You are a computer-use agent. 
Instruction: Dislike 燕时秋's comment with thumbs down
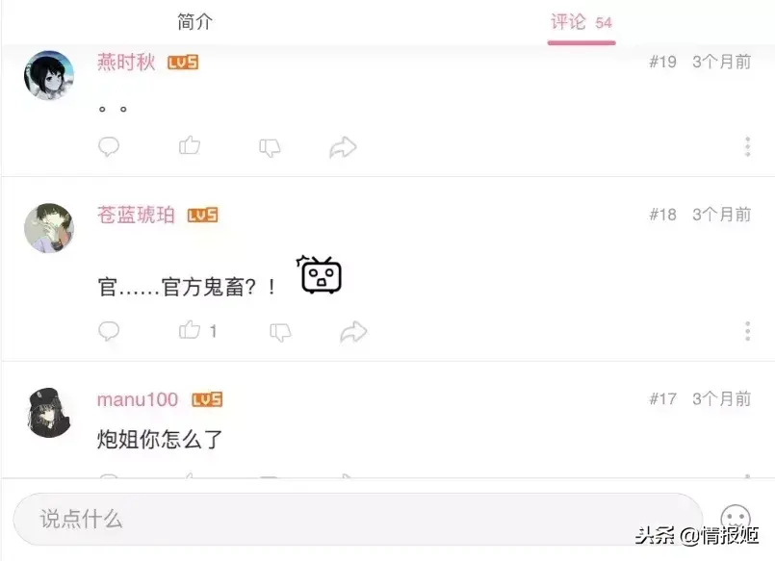click(270, 147)
